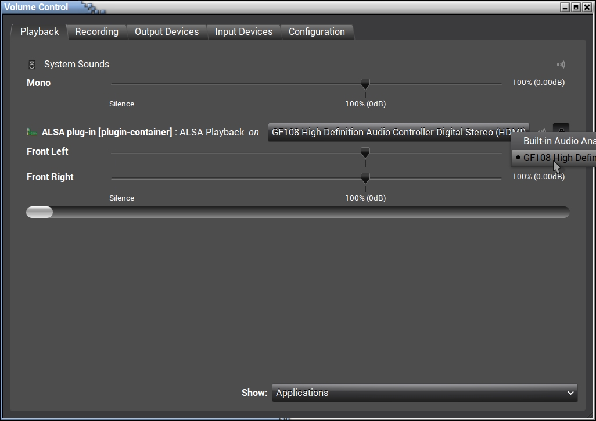The height and width of the screenshot is (421, 596).
Task: Click the Mono volume slider handle
Action: [365, 84]
